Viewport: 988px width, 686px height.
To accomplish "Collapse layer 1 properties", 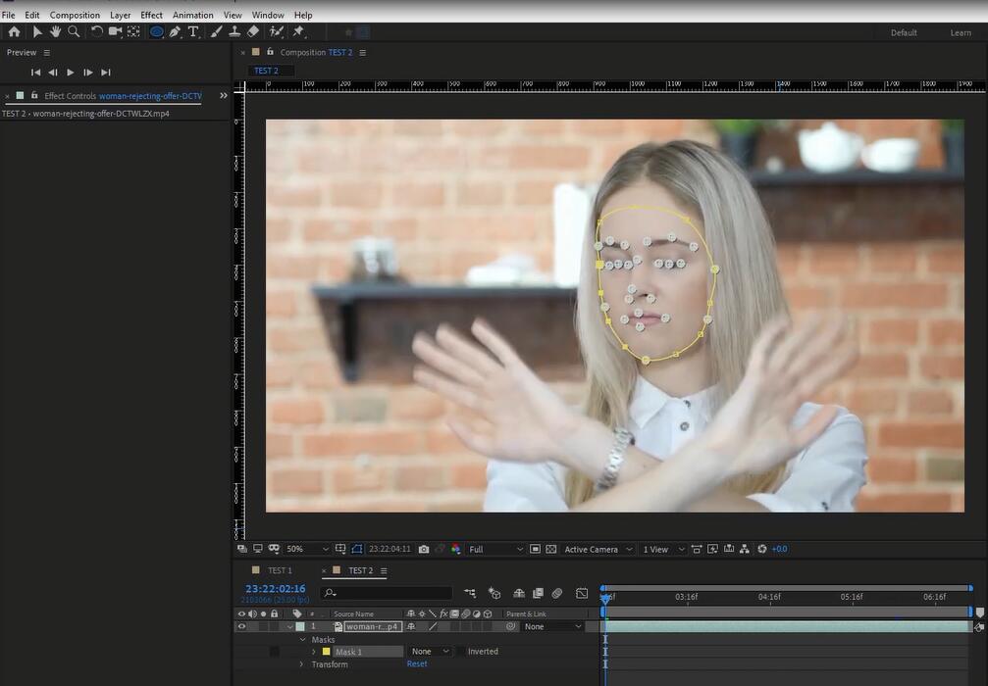I will point(289,627).
